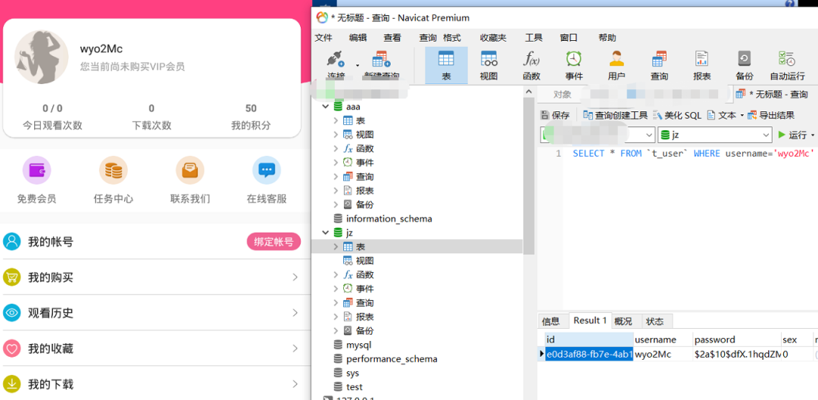This screenshot has height=400, width=818.
Task: Click the Free Membership (免费会员) icon
Action: pos(36,171)
